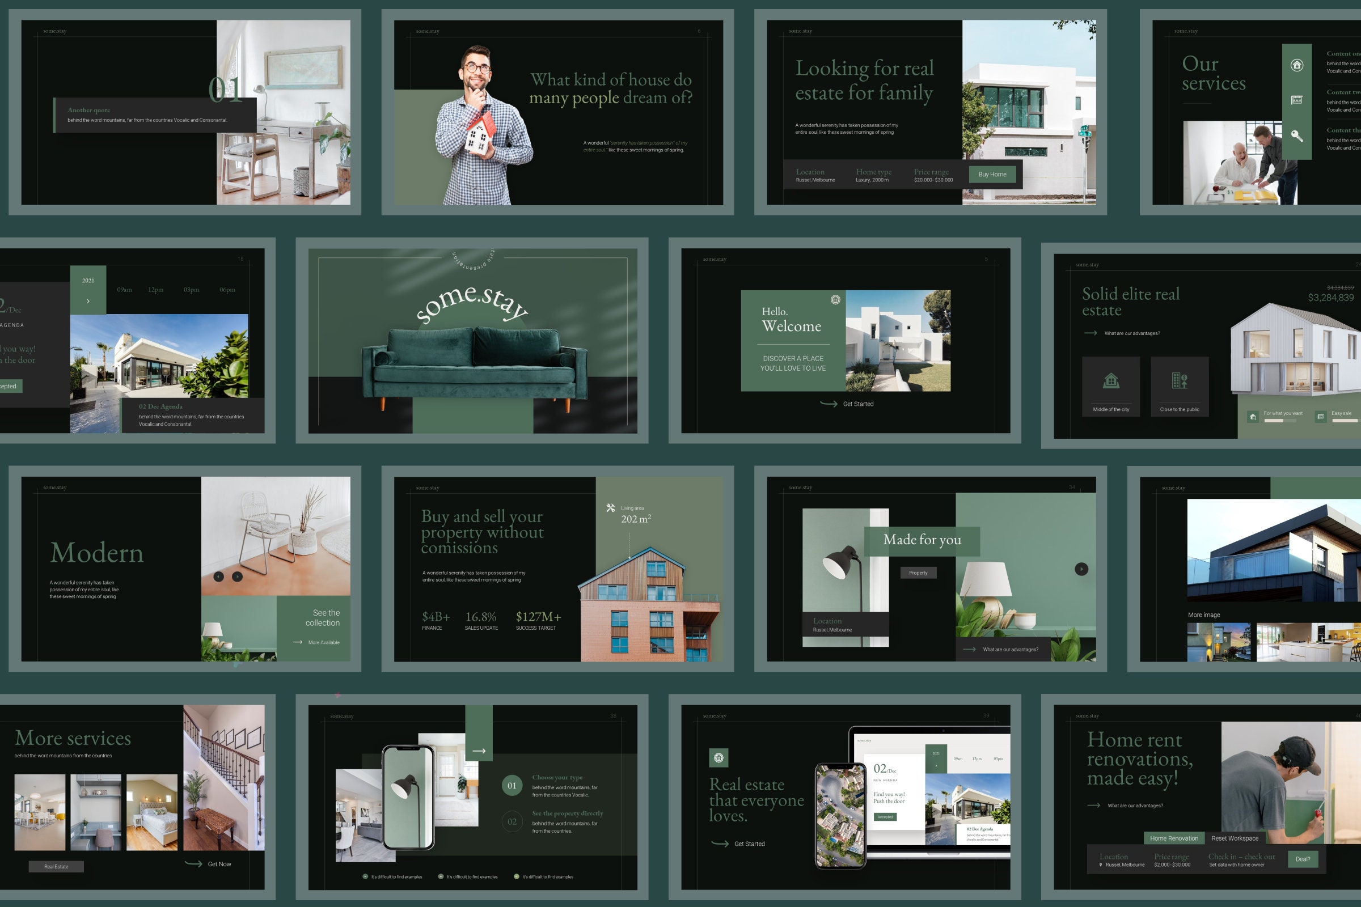Click the Another quote heading
Image resolution: width=1361 pixels, height=907 pixels.
click(x=88, y=110)
